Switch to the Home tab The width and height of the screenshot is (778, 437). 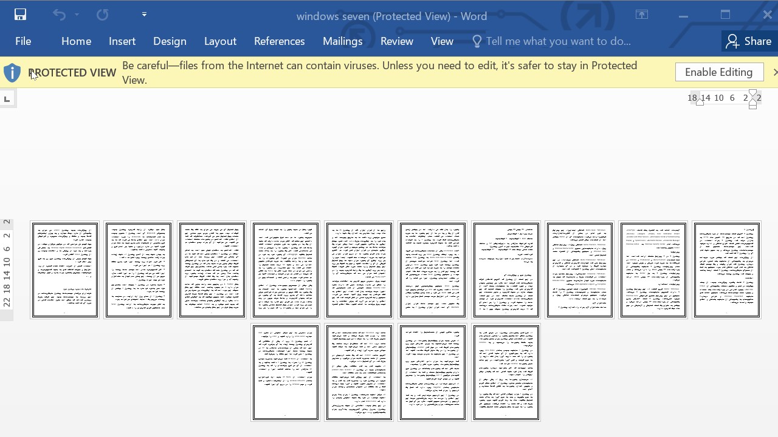click(76, 41)
